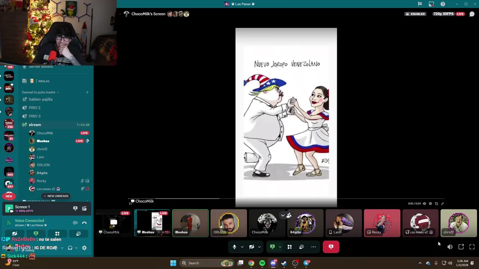Screen dimensions: 479x269
Task: Select the R4yito participant tile
Action: (305, 223)
